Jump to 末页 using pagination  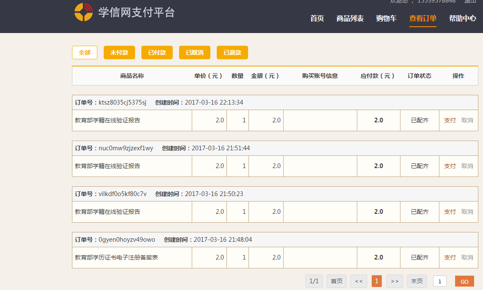(x=417, y=281)
